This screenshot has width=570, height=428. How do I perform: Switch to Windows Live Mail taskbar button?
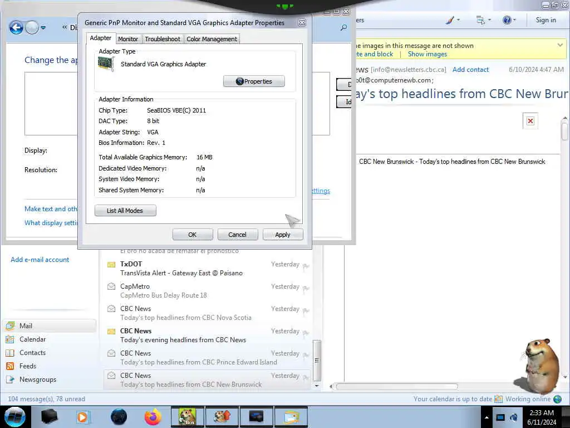click(x=291, y=417)
